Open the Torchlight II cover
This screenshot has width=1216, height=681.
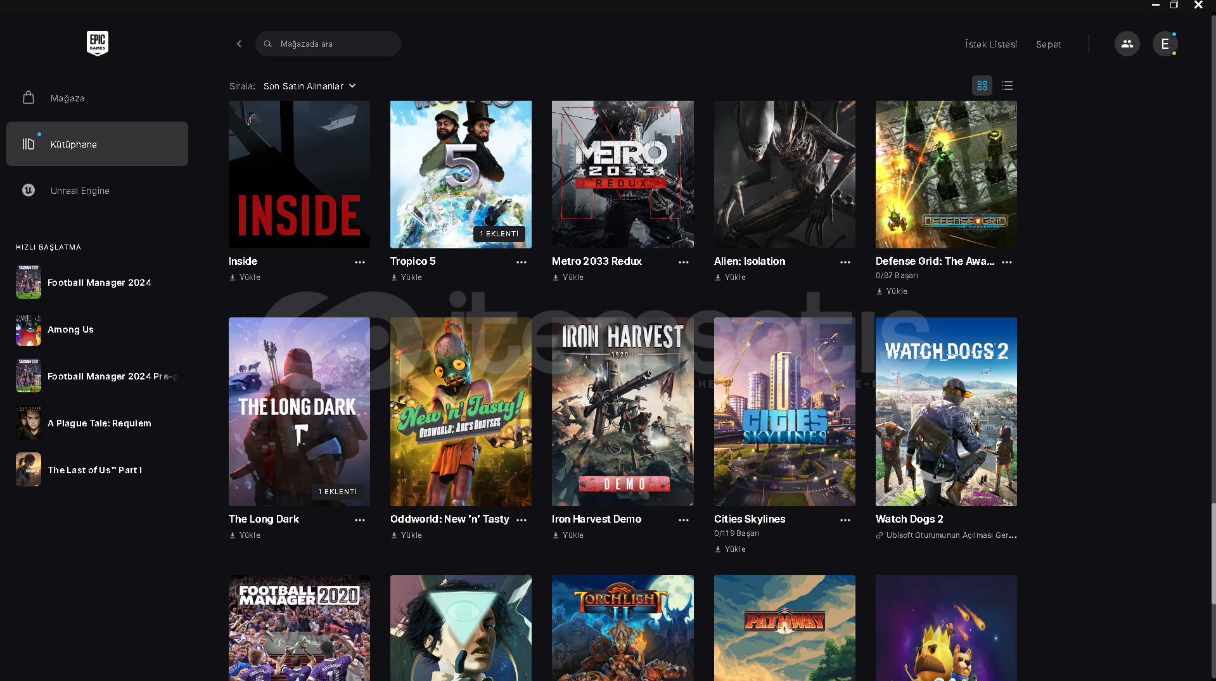622,628
